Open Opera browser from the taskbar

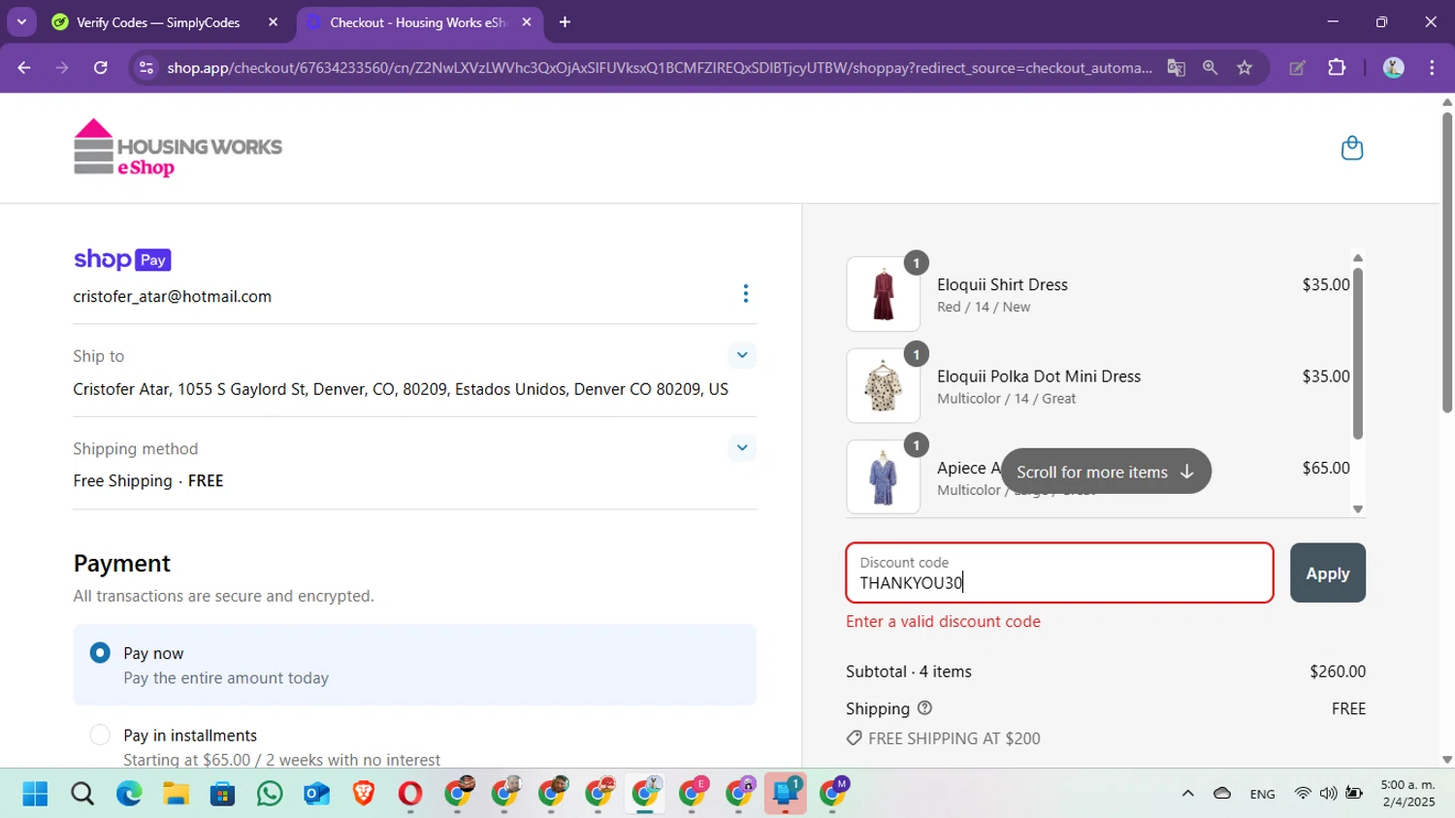(x=410, y=794)
